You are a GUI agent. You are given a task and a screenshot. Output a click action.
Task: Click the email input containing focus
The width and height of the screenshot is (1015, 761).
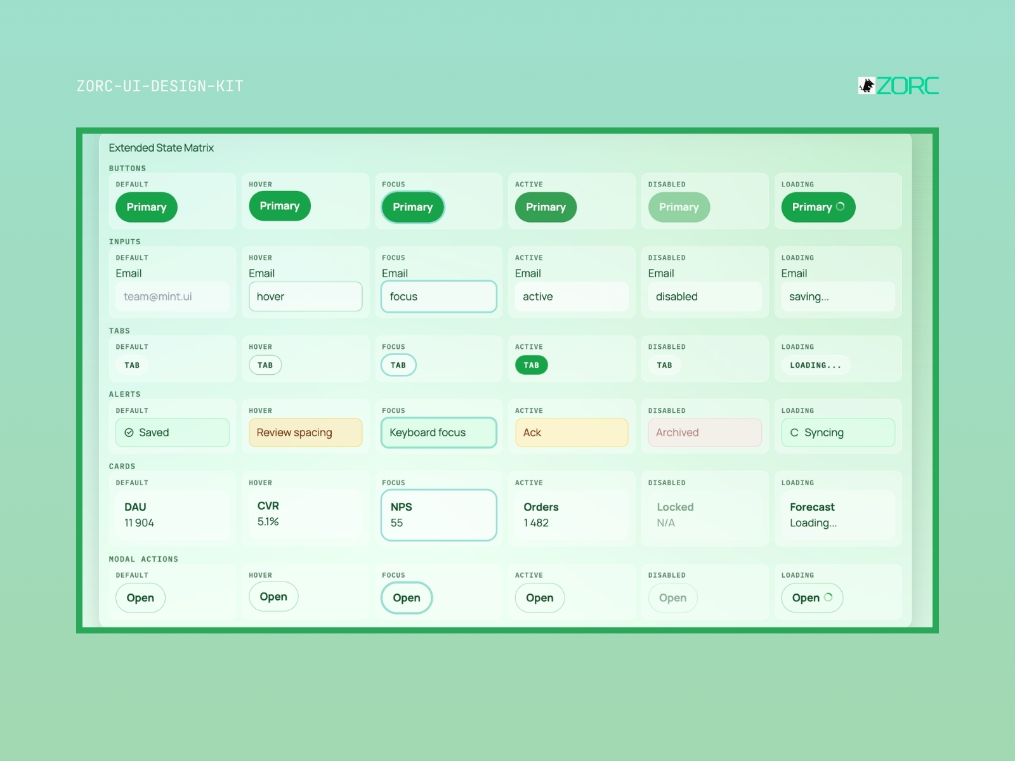439,297
